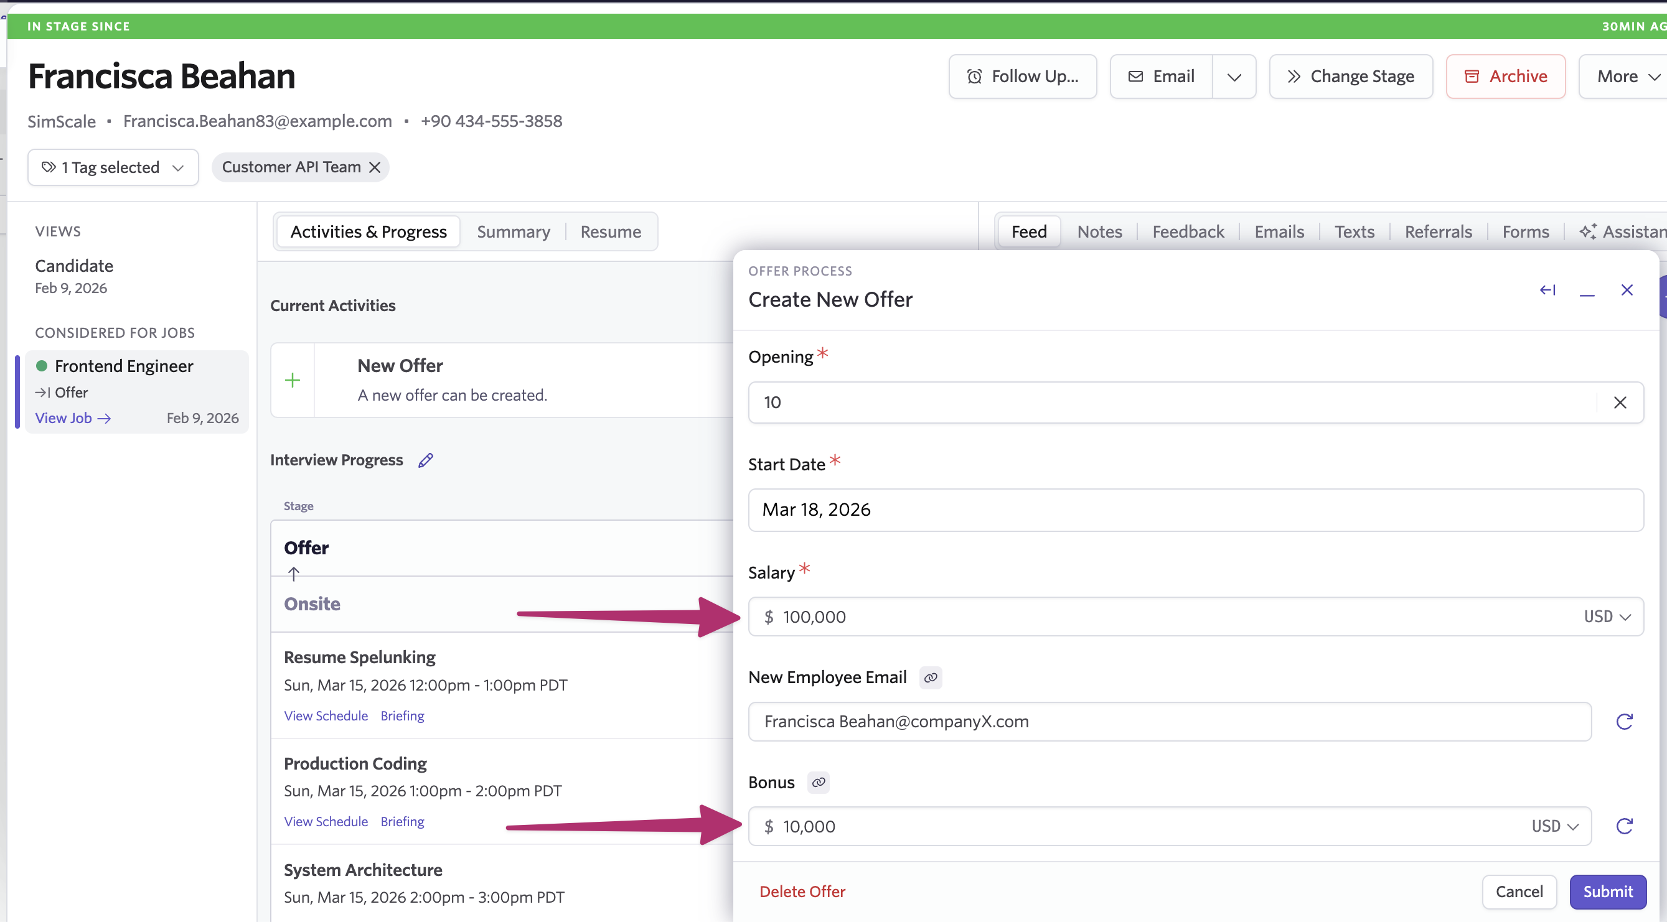
Task: Click link icon next to New Employee Email
Action: click(930, 678)
